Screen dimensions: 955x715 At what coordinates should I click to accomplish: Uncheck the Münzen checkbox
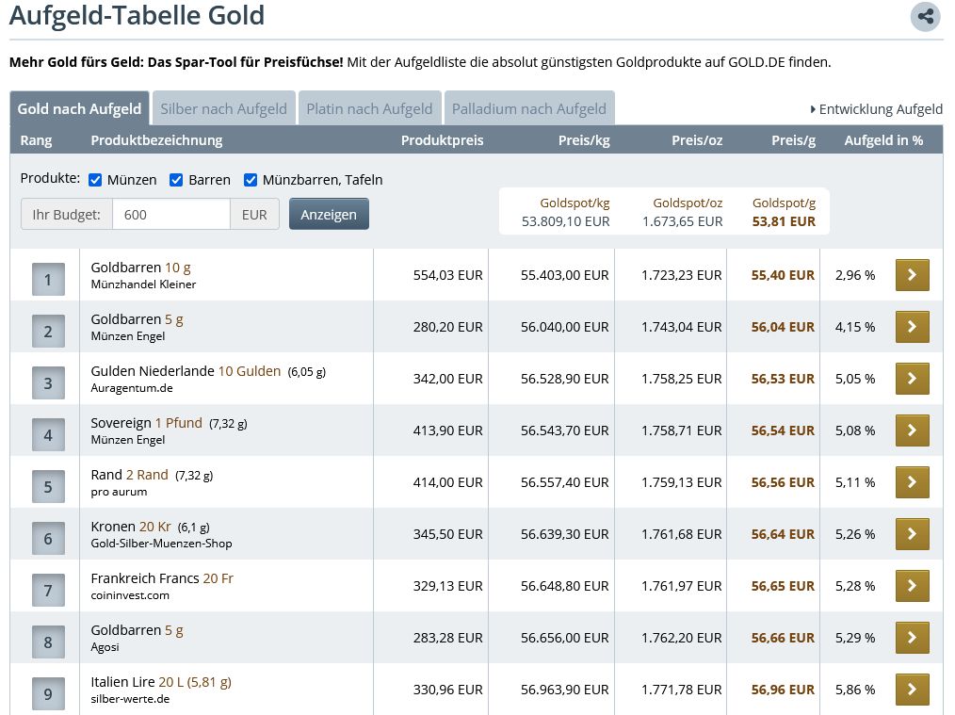point(95,180)
